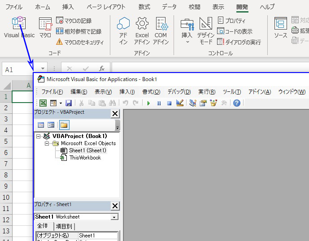309x241 pixels.
Task: Switch to the Page Layout ribbon tab
Action: tap(106, 7)
